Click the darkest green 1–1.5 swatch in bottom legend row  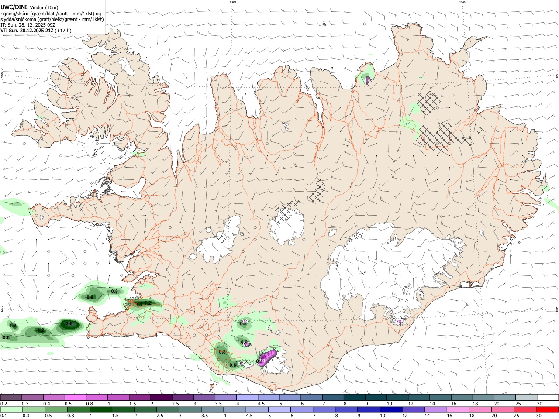tap(100, 409)
